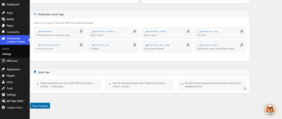Click the 'Click a tag to copy it' instruction text
The width and height of the screenshot is (282, 119).
click(64, 23)
